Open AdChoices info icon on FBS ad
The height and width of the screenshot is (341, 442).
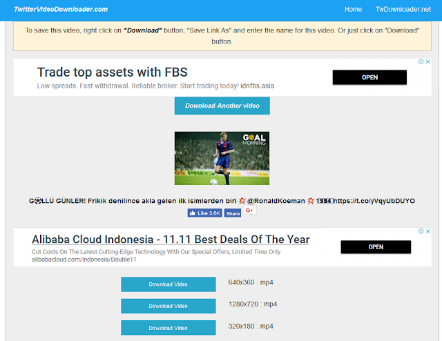click(421, 61)
